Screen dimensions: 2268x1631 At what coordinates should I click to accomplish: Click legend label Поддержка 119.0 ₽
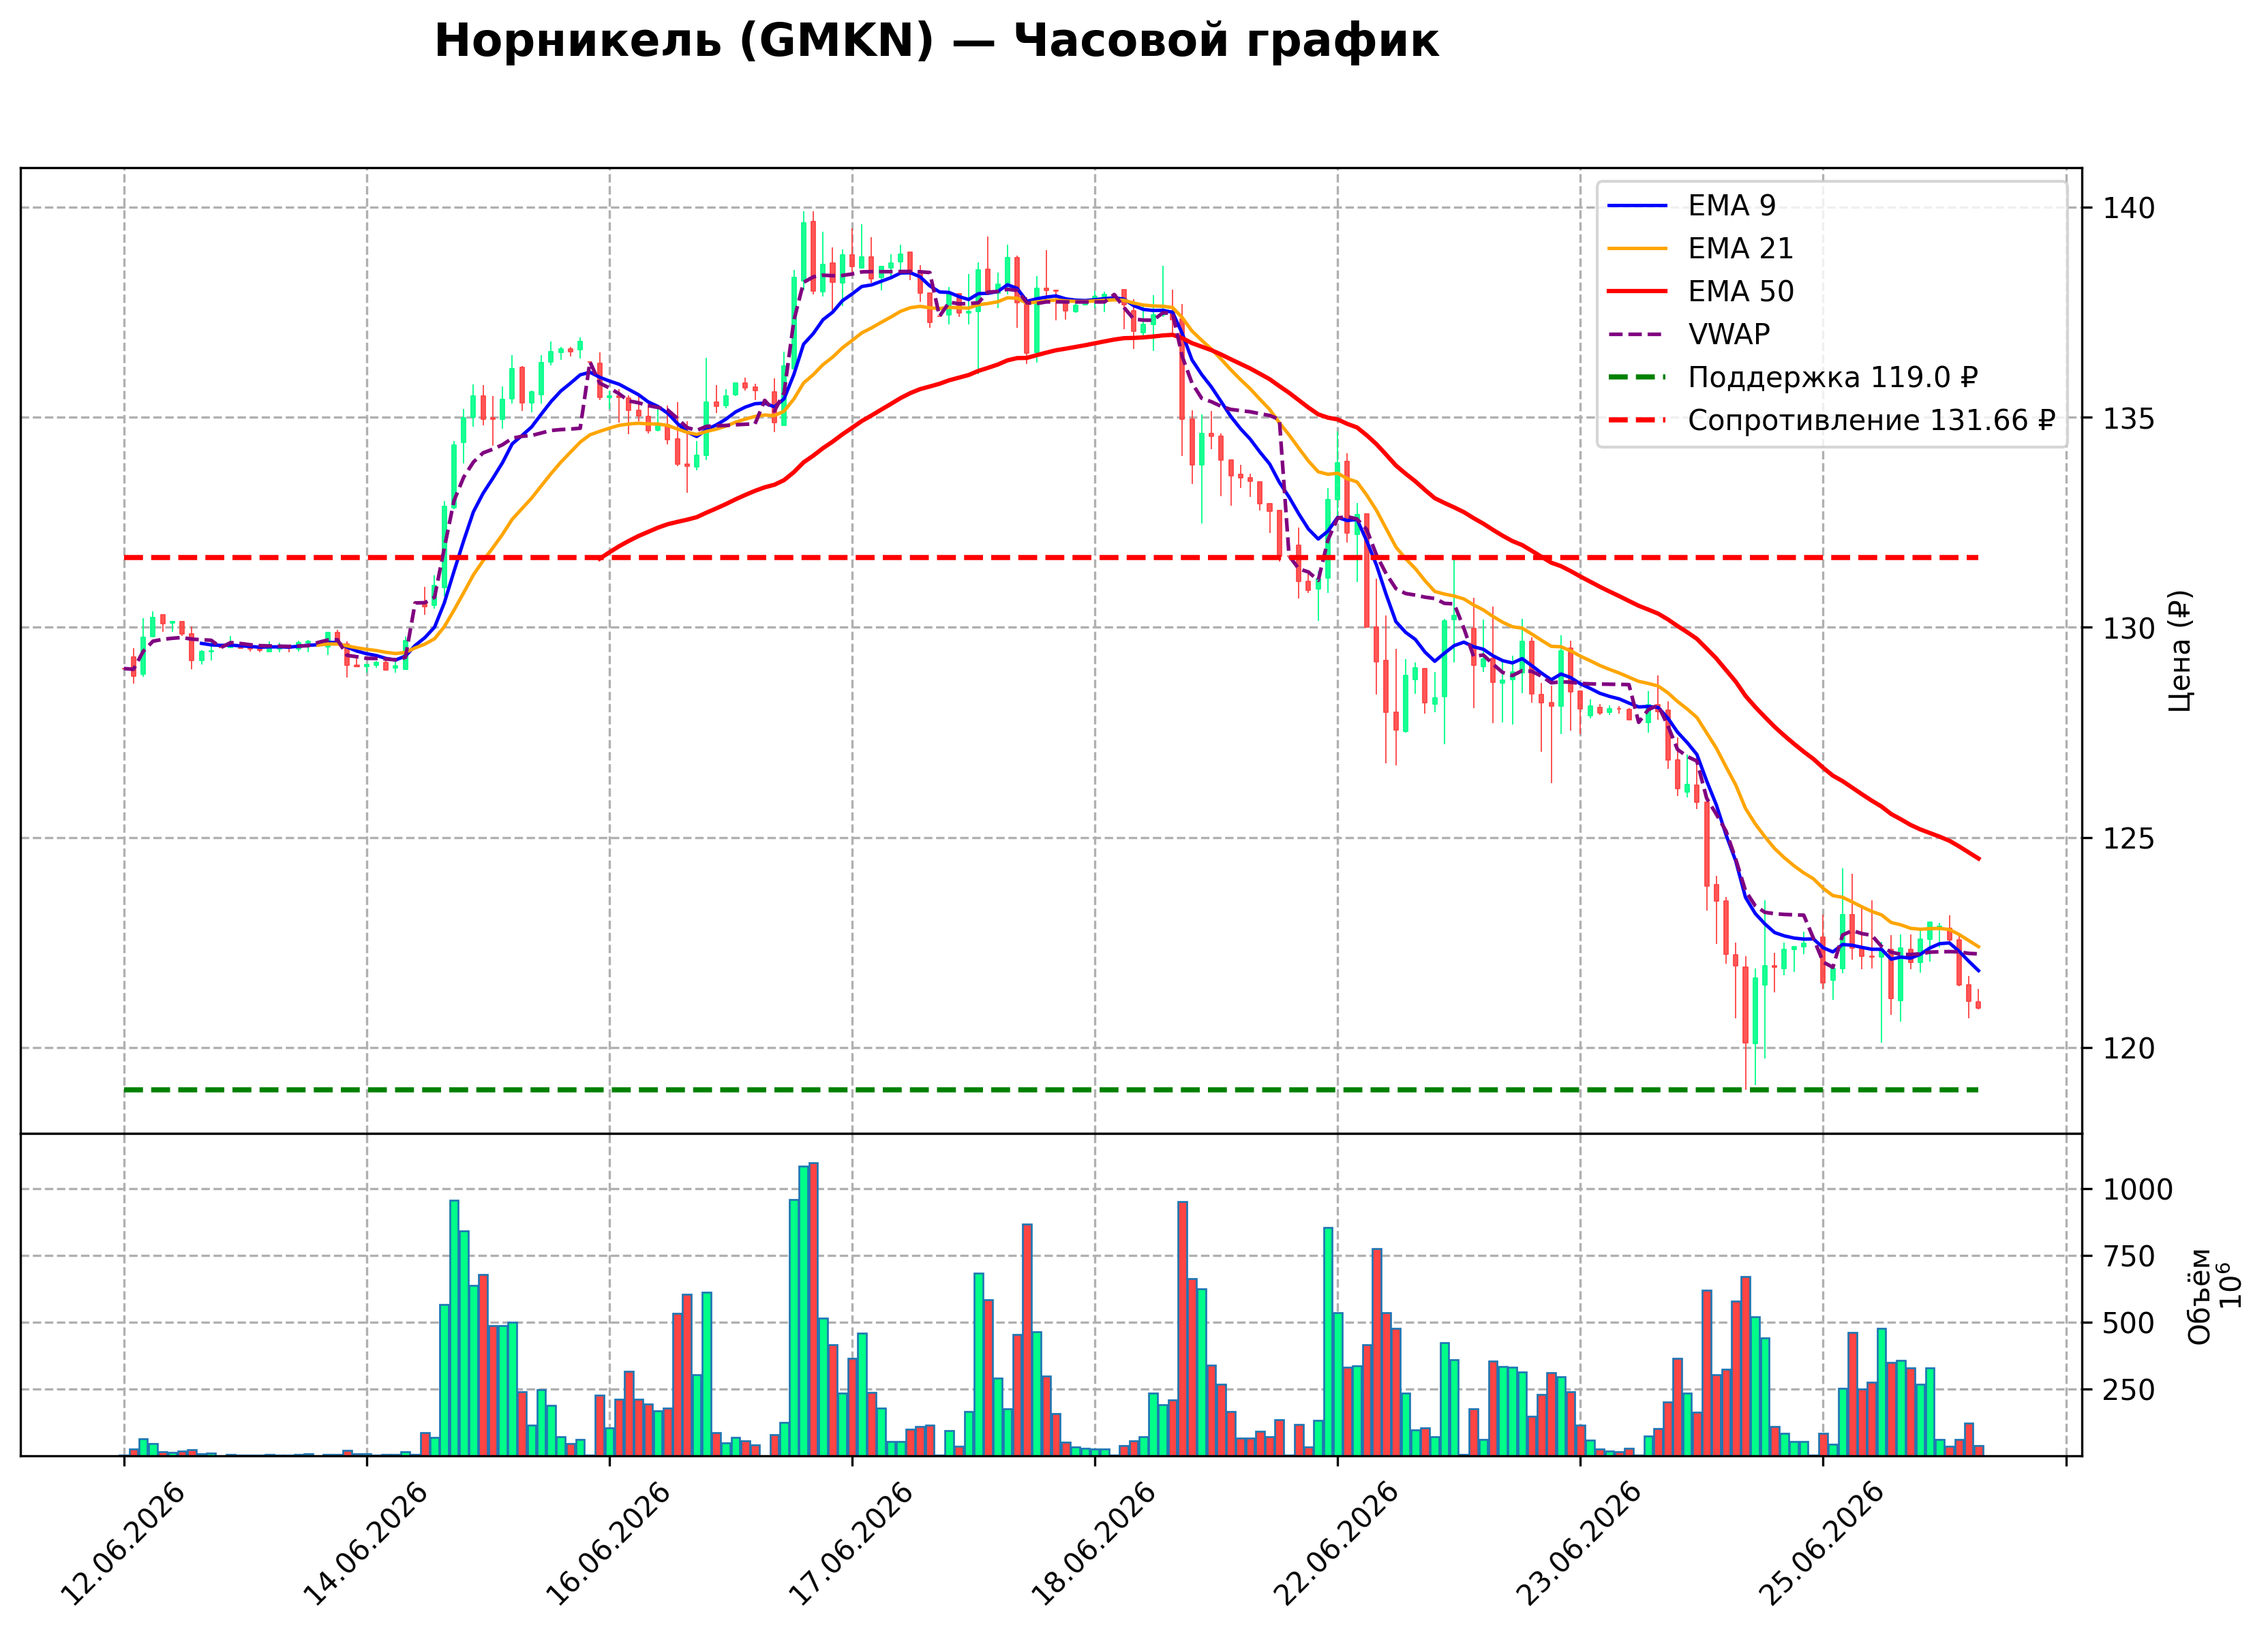[1833, 377]
